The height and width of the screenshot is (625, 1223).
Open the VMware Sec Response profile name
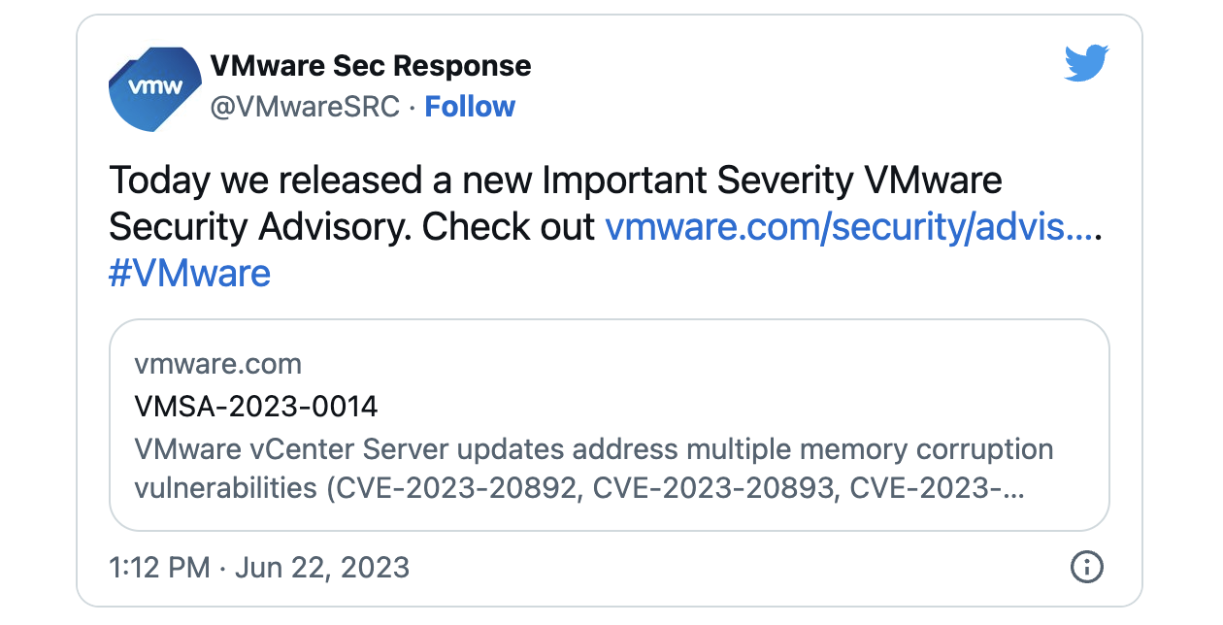pos(371,66)
